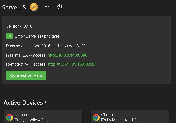Click the running on http port 8096 text

pyautogui.click(x=46, y=46)
